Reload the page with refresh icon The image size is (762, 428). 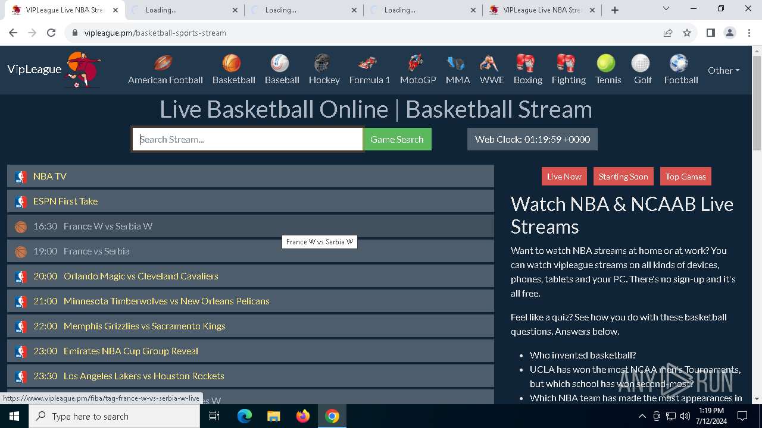[51, 33]
